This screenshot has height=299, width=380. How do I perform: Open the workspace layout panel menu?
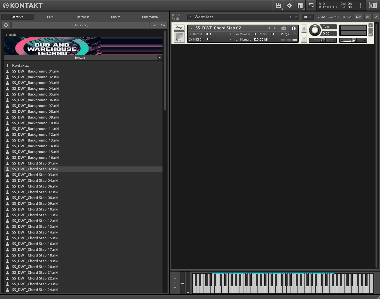(x=300, y=5)
